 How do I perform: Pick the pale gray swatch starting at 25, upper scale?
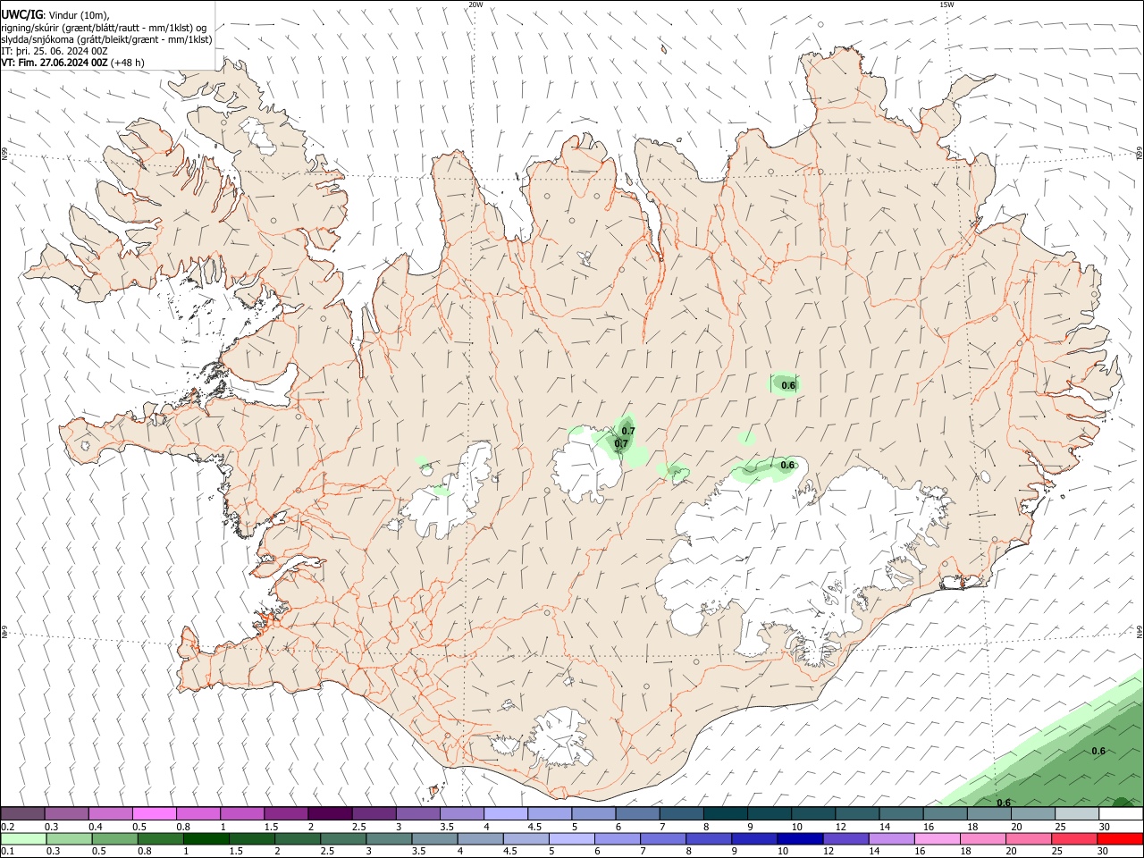coord(1077,814)
